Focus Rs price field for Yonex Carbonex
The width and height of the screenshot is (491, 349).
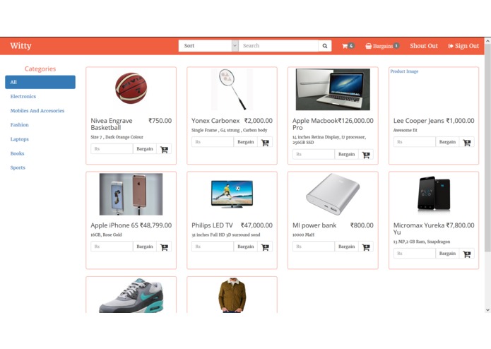(213, 142)
